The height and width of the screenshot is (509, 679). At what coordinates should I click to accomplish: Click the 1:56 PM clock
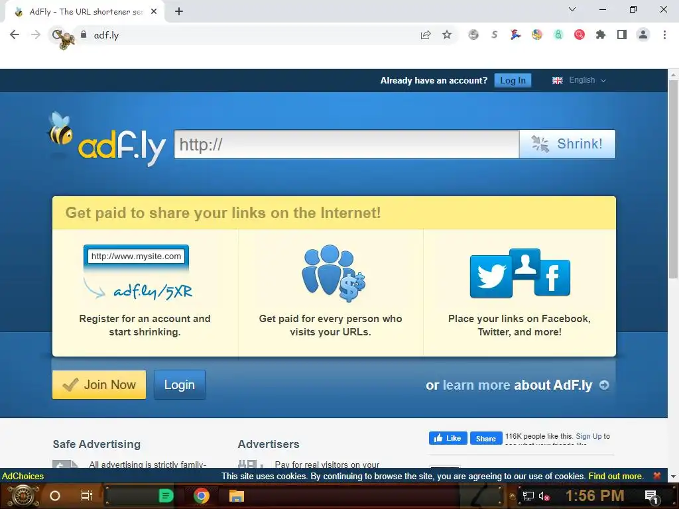click(595, 496)
